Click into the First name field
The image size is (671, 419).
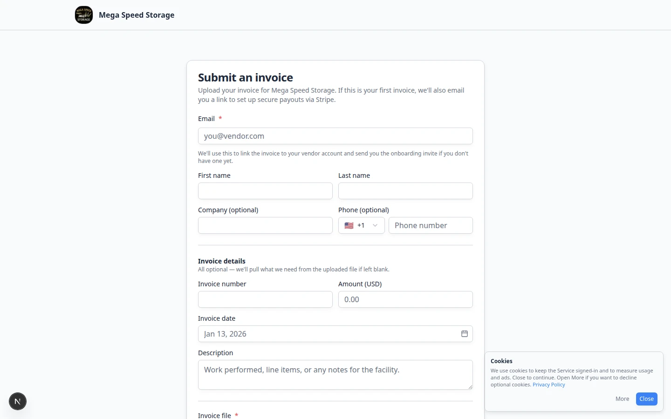pyautogui.click(x=265, y=191)
